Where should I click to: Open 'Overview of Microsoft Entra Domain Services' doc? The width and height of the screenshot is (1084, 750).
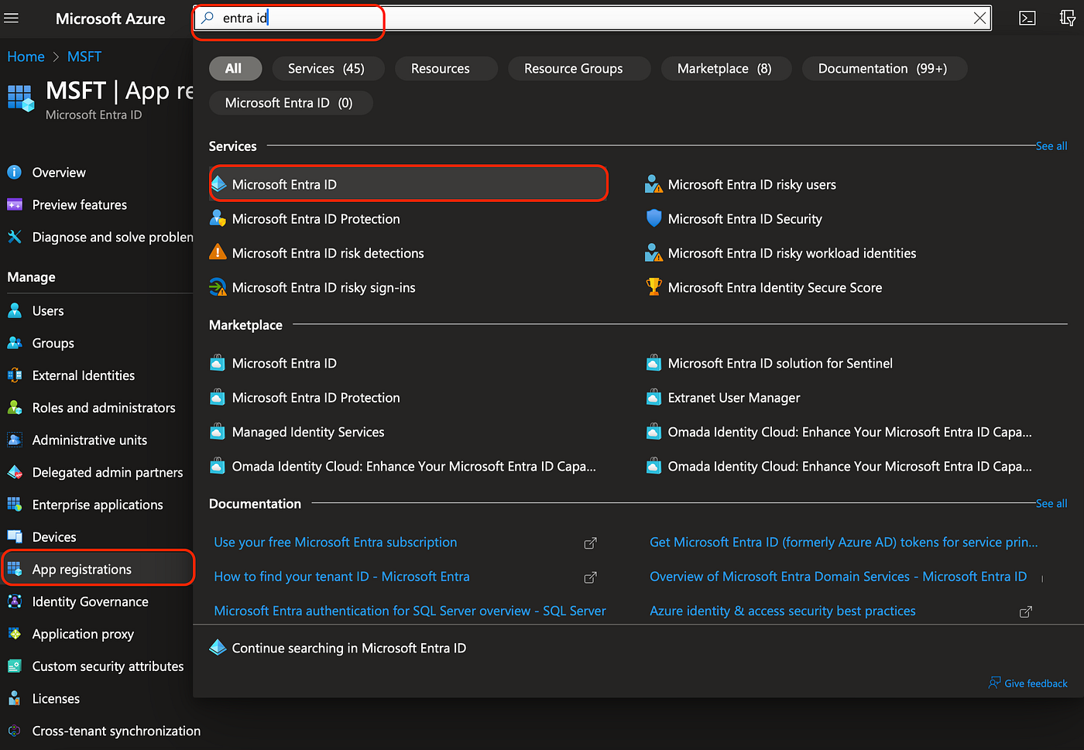[x=838, y=576]
